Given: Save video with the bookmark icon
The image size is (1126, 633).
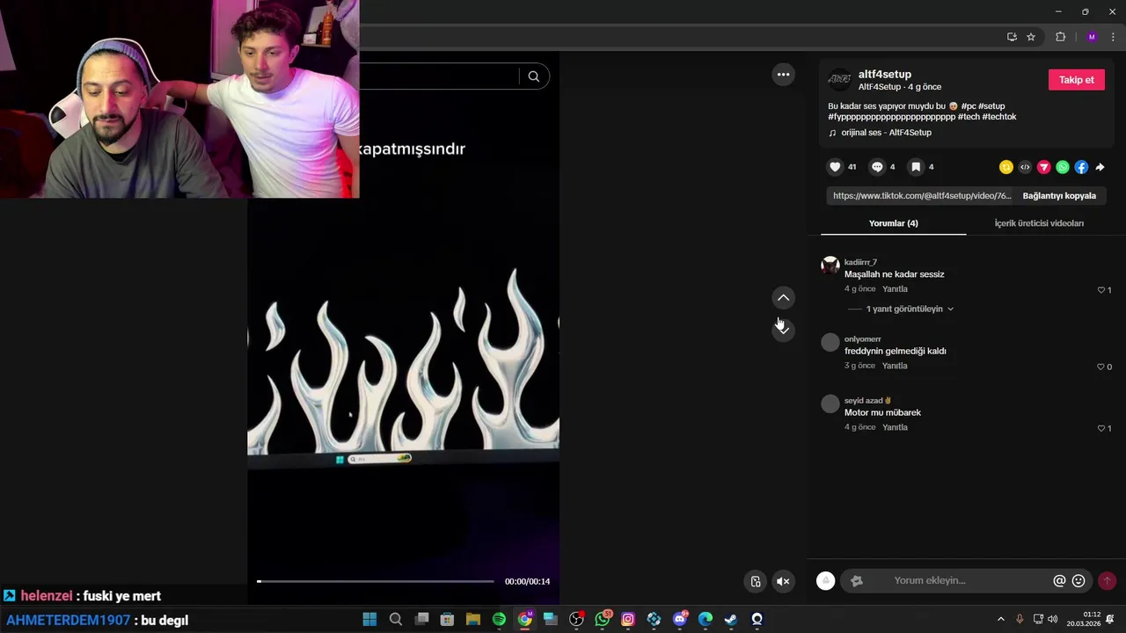Looking at the screenshot, I should tap(916, 167).
